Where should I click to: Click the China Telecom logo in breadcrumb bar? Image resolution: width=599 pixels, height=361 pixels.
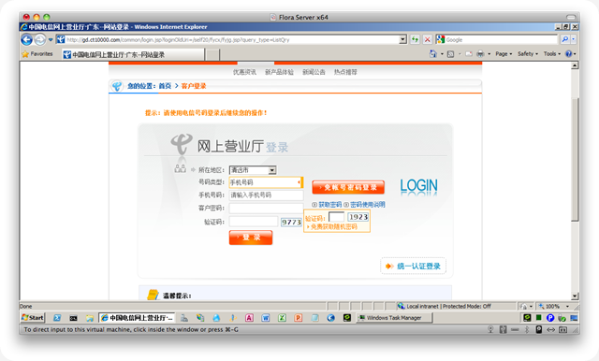[x=117, y=87]
